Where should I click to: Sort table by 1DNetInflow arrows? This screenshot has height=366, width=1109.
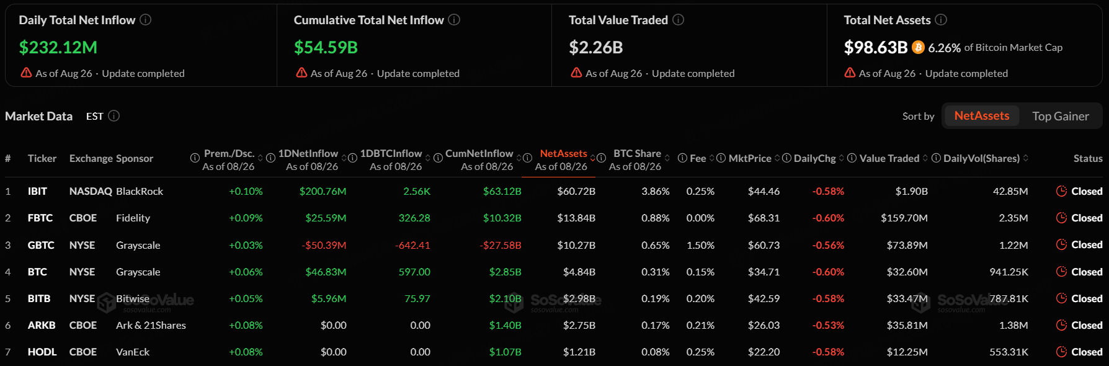344,158
